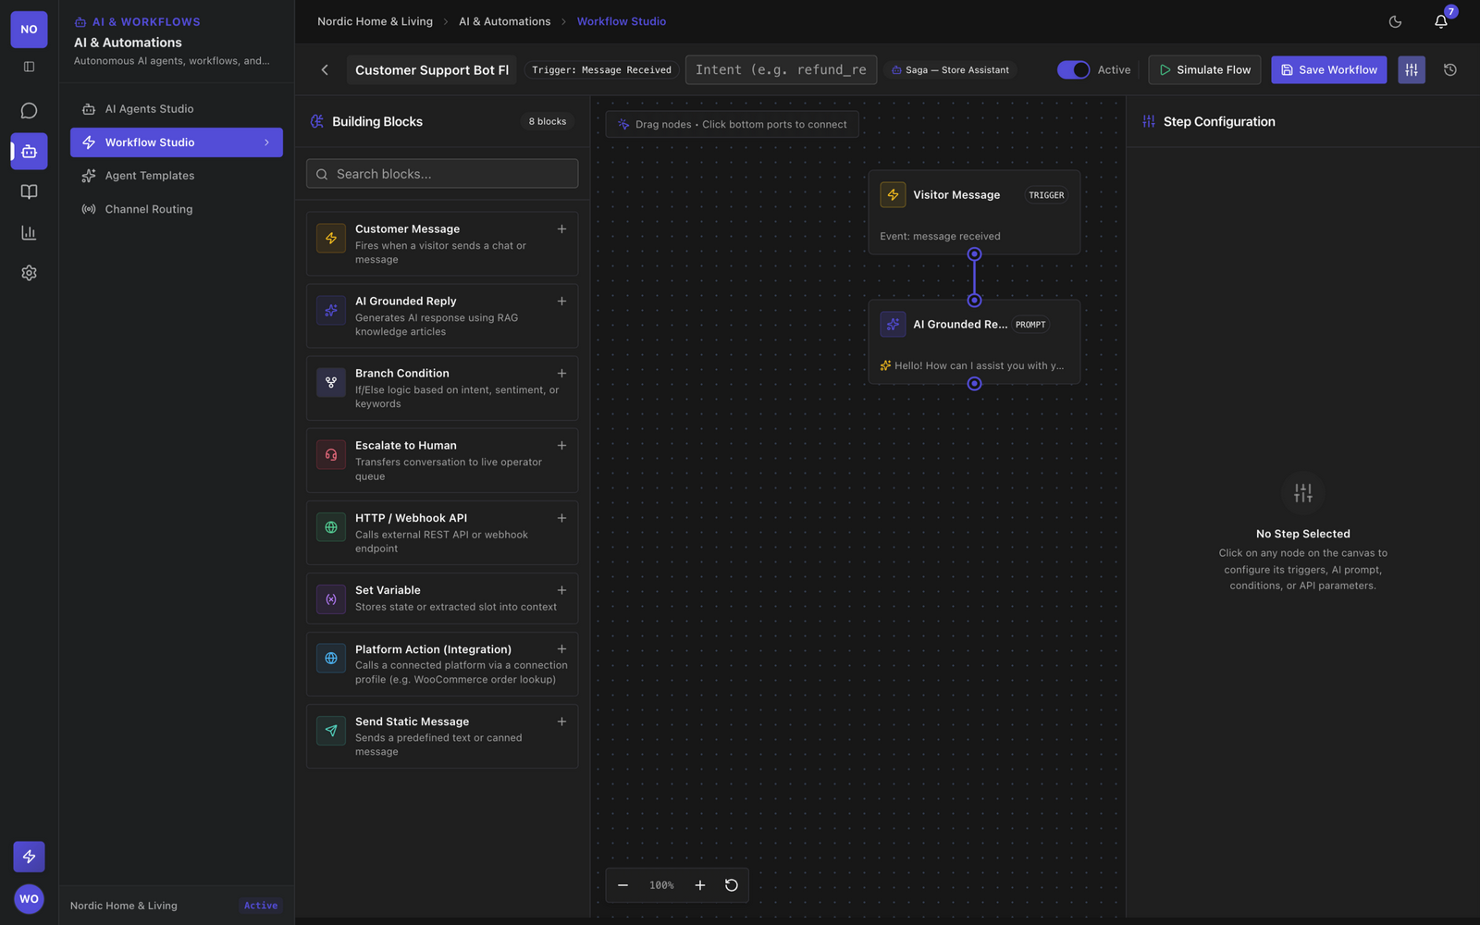The height and width of the screenshot is (925, 1480).
Task: Click the Save Workflow button
Action: (1328, 69)
